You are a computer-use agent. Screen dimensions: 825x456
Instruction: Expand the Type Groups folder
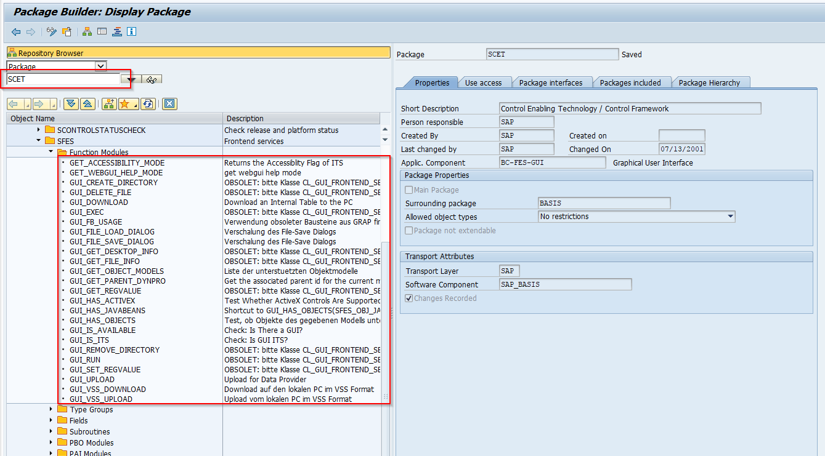(51, 409)
